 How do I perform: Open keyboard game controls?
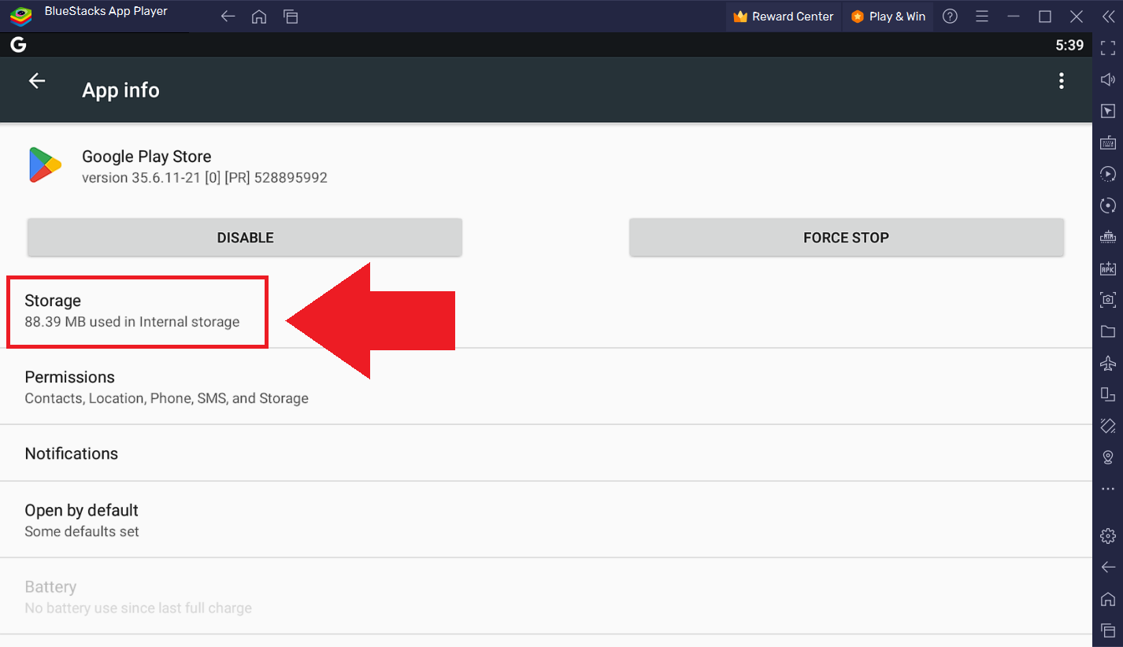[1107, 142]
